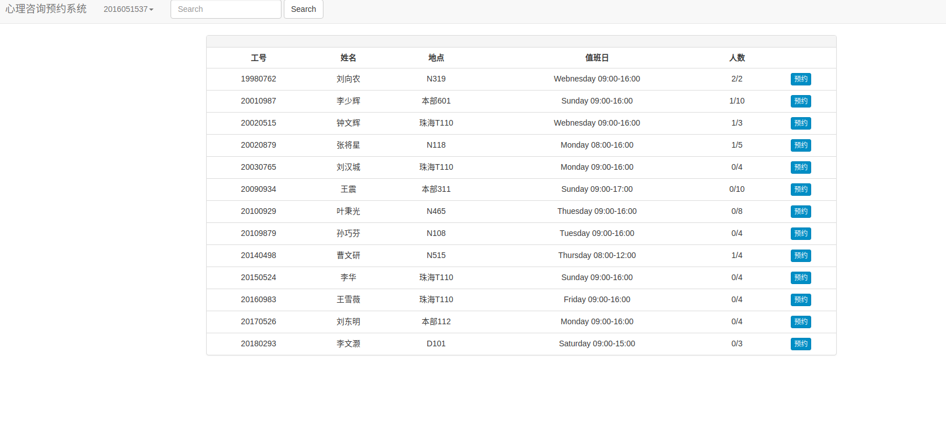Book appointment with 李华
The height and width of the screenshot is (421, 946).
tap(801, 278)
